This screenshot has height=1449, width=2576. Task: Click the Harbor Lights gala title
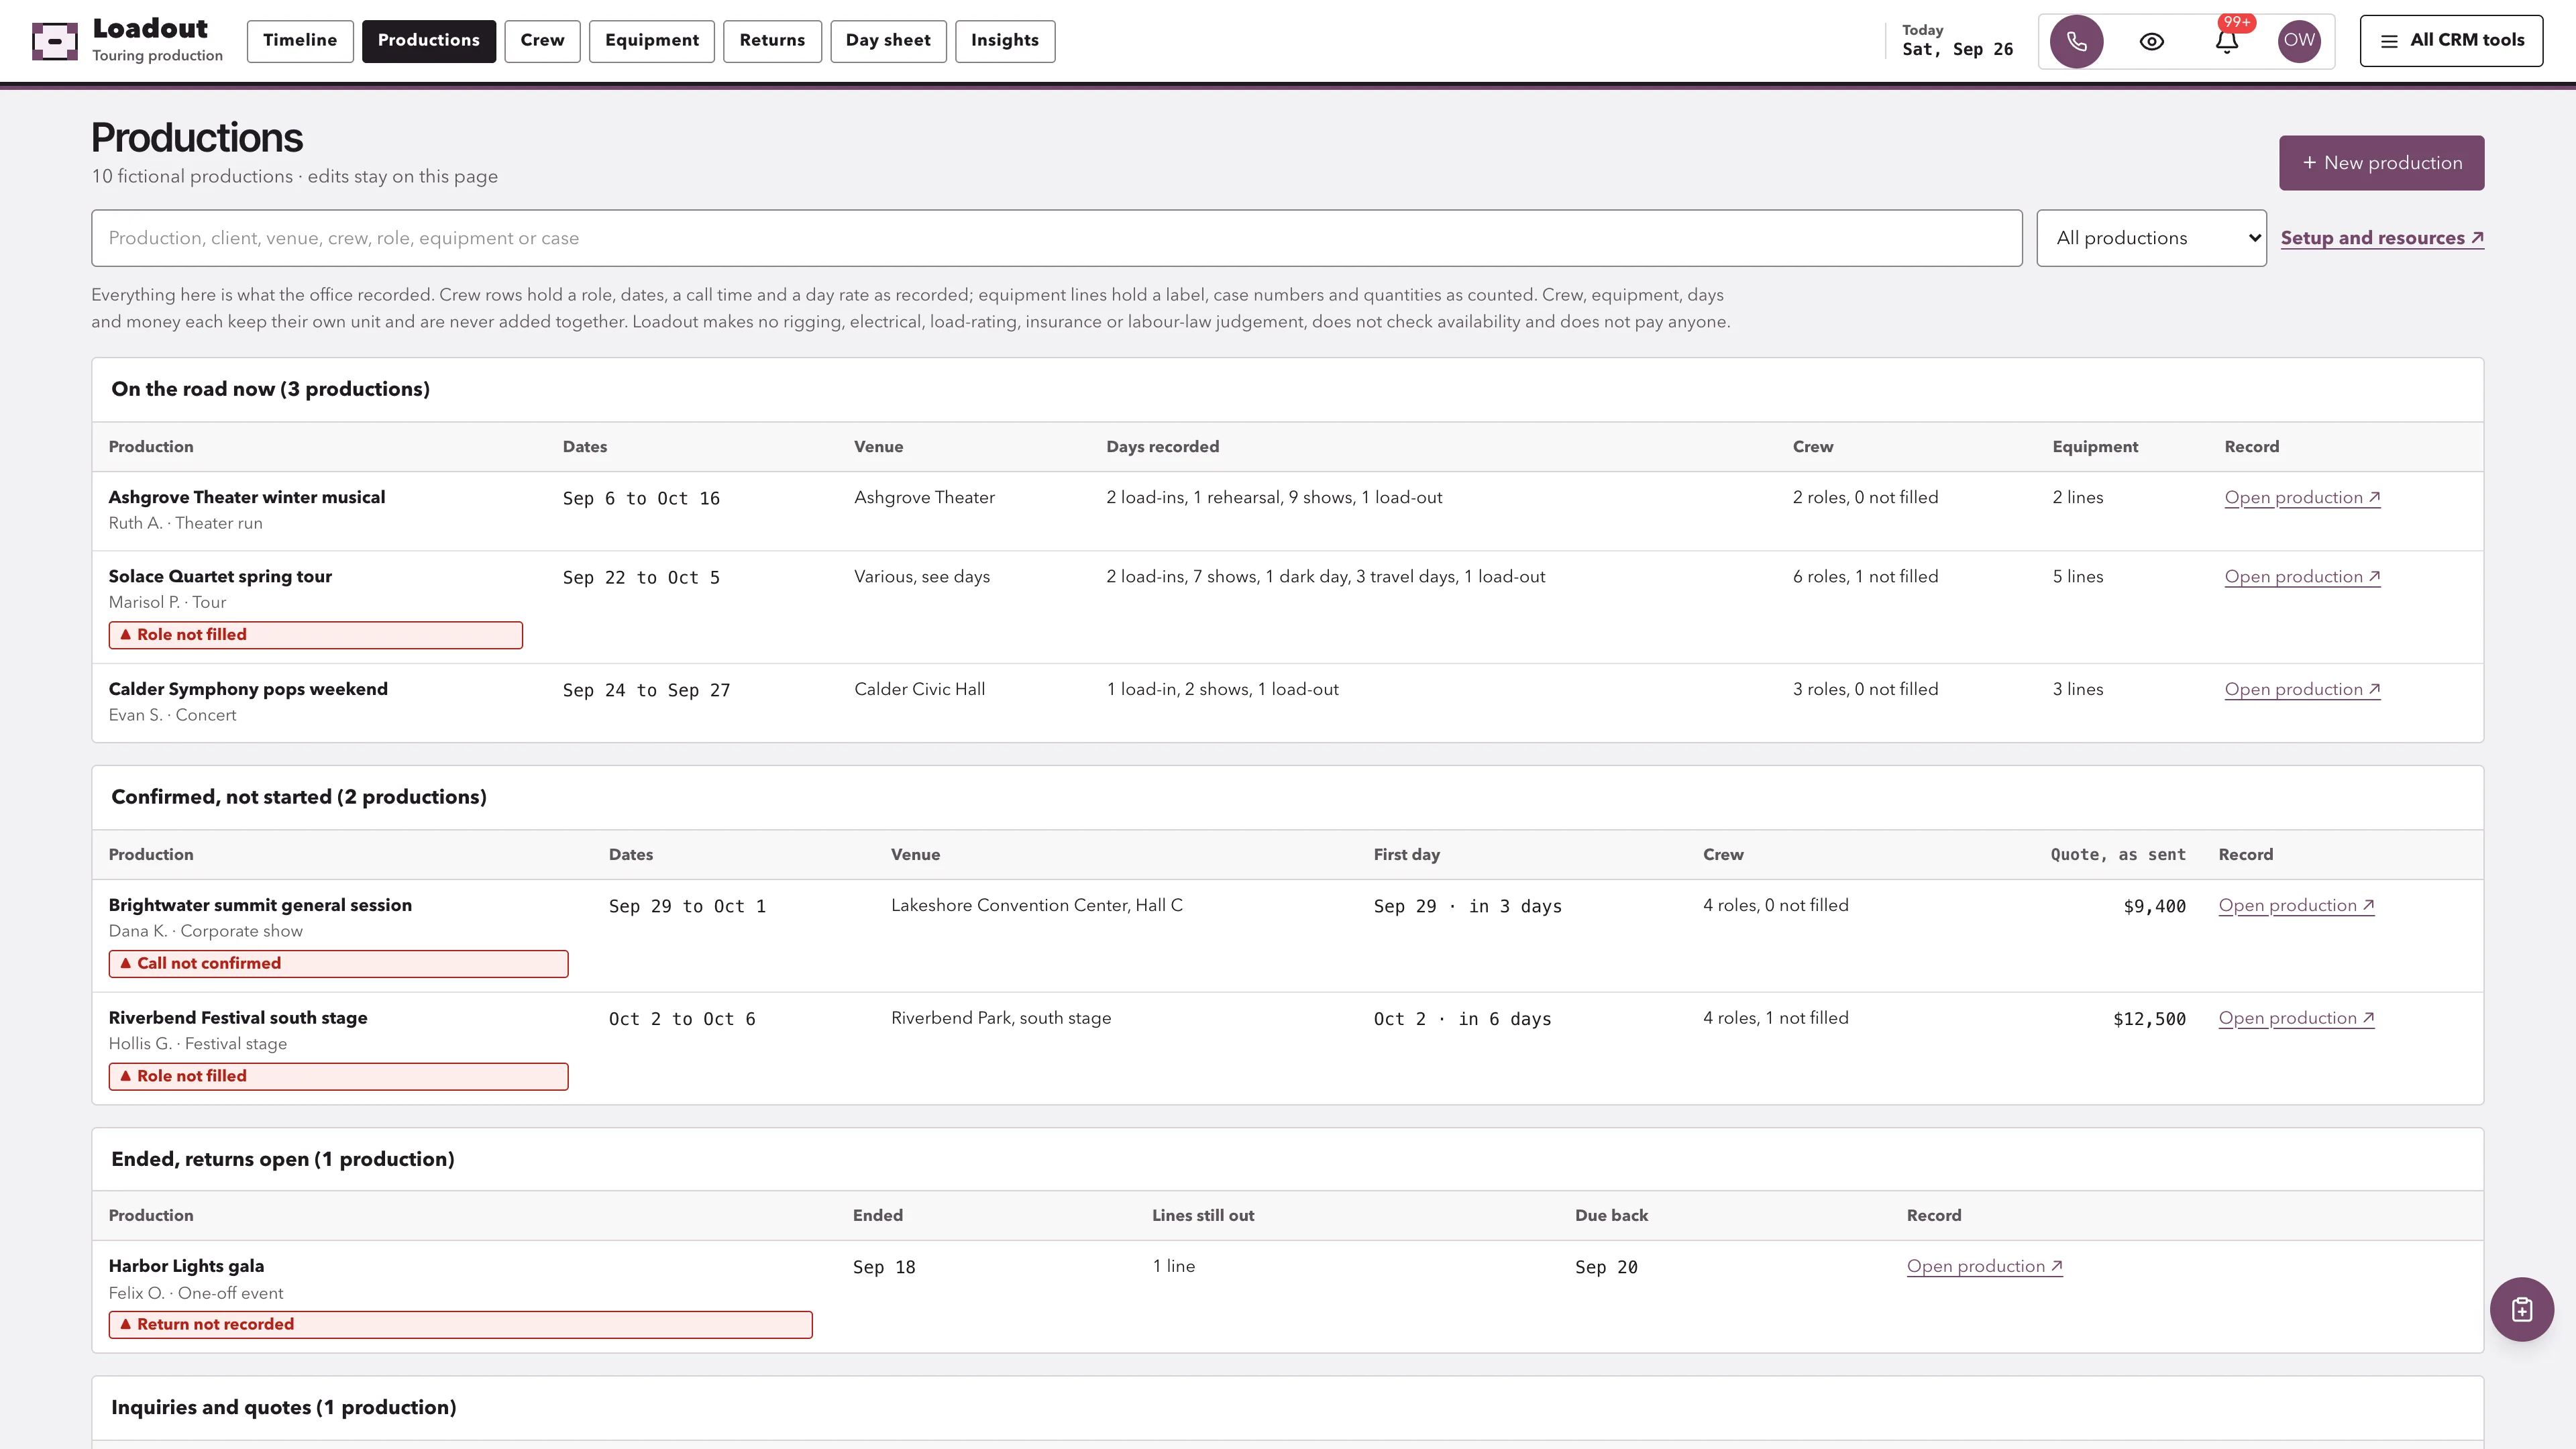[x=186, y=1266]
